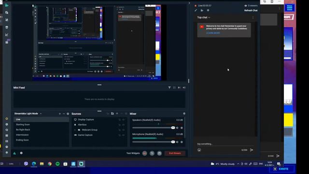
Task: Select the Live scene
Action: point(41,119)
